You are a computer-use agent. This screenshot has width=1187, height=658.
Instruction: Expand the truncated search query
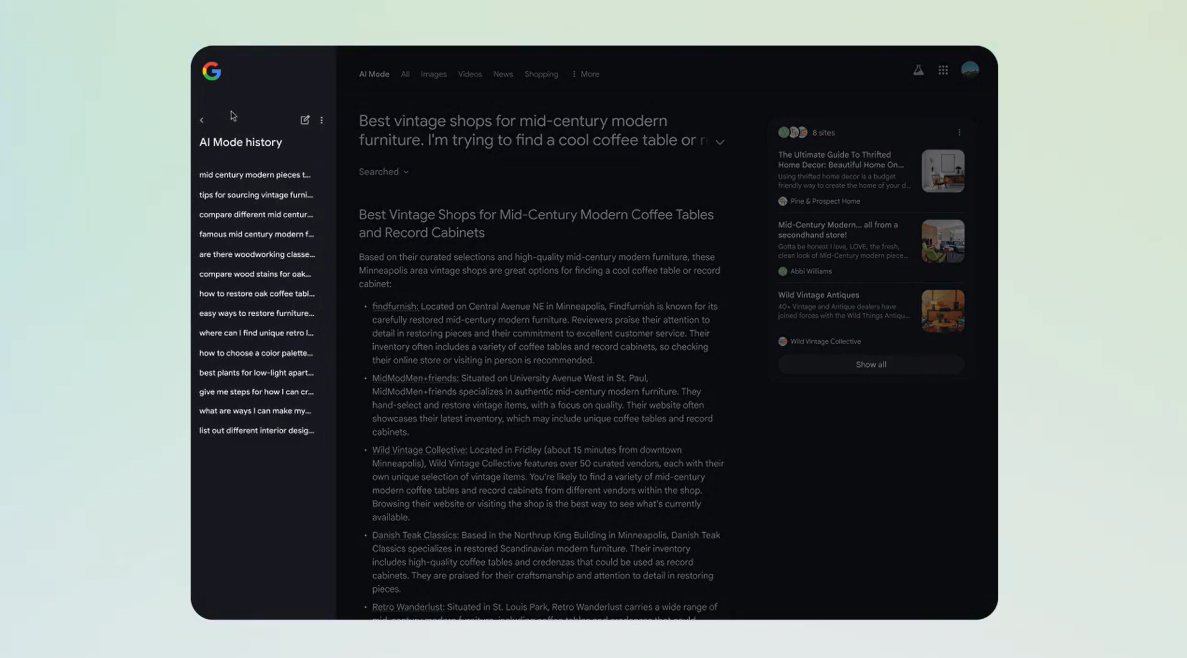[x=720, y=142]
